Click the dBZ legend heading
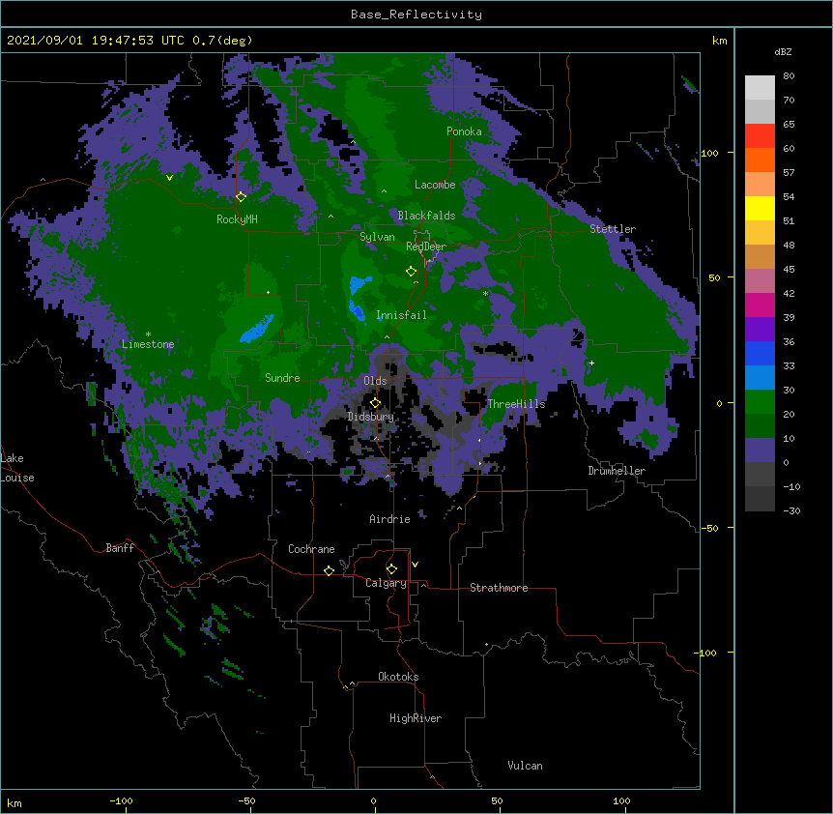833x814 pixels. (x=783, y=51)
